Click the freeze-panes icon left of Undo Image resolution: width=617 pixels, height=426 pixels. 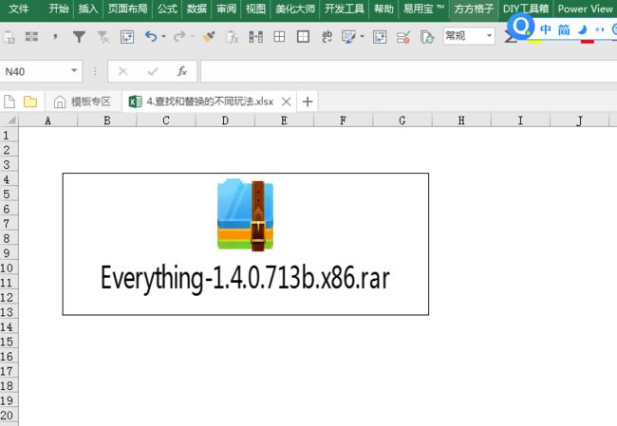127,37
